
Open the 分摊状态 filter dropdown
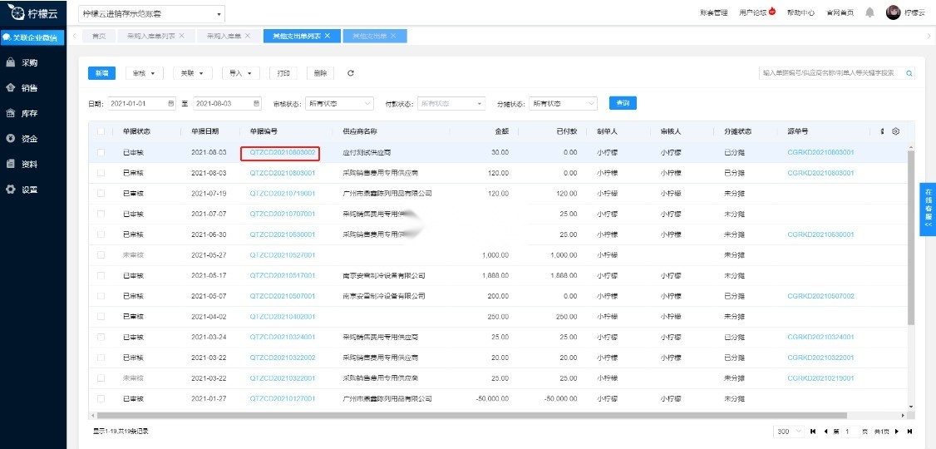(x=564, y=104)
